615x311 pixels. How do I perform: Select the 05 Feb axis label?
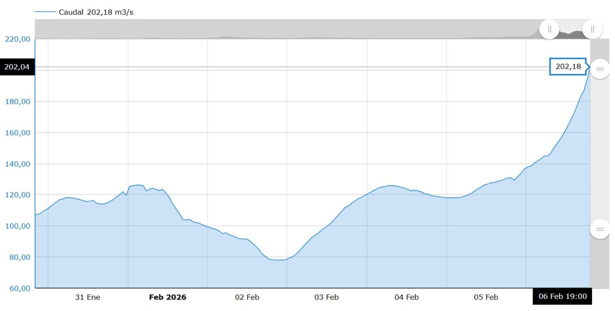click(486, 297)
